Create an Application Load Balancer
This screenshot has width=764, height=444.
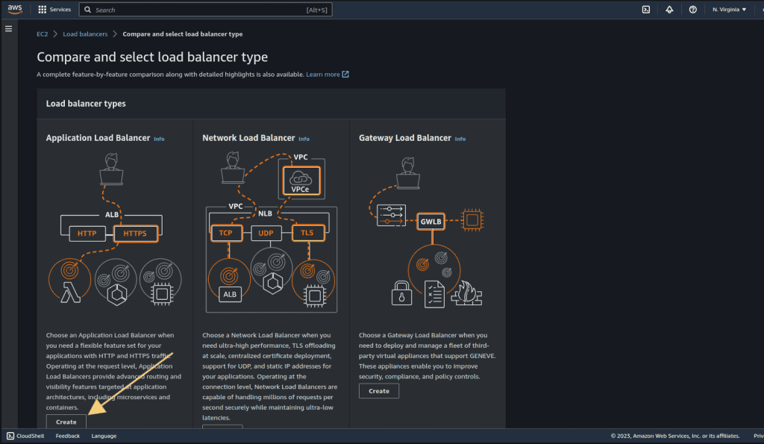pyautogui.click(x=66, y=422)
